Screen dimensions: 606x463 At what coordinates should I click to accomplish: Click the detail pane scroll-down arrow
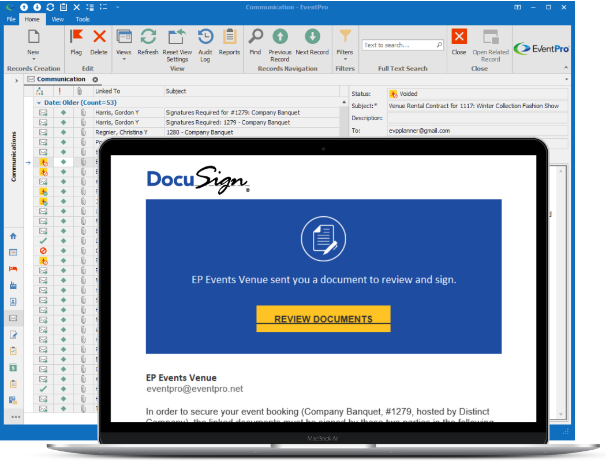click(x=561, y=414)
